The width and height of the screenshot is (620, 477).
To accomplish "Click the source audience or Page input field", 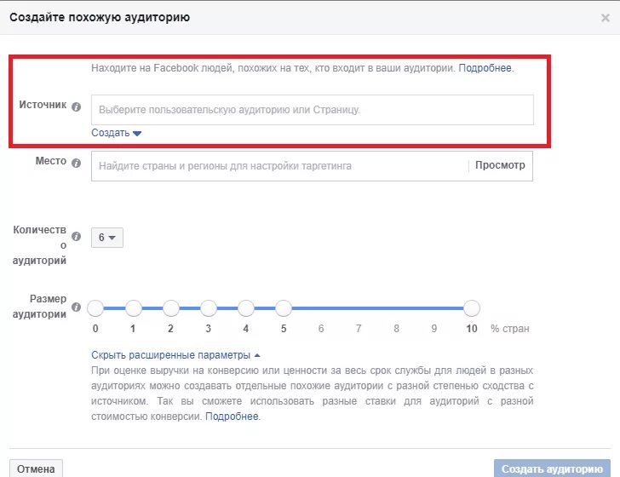I will (313, 110).
